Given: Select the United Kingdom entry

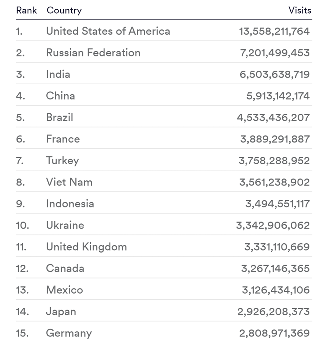Looking at the screenshot, I should click(86, 247).
